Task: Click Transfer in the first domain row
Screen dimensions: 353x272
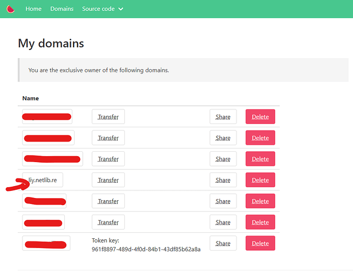Action: pyautogui.click(x=108, y=116)
